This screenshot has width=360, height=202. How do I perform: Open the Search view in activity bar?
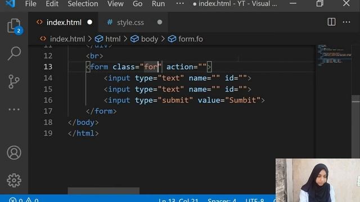(14, 53)
